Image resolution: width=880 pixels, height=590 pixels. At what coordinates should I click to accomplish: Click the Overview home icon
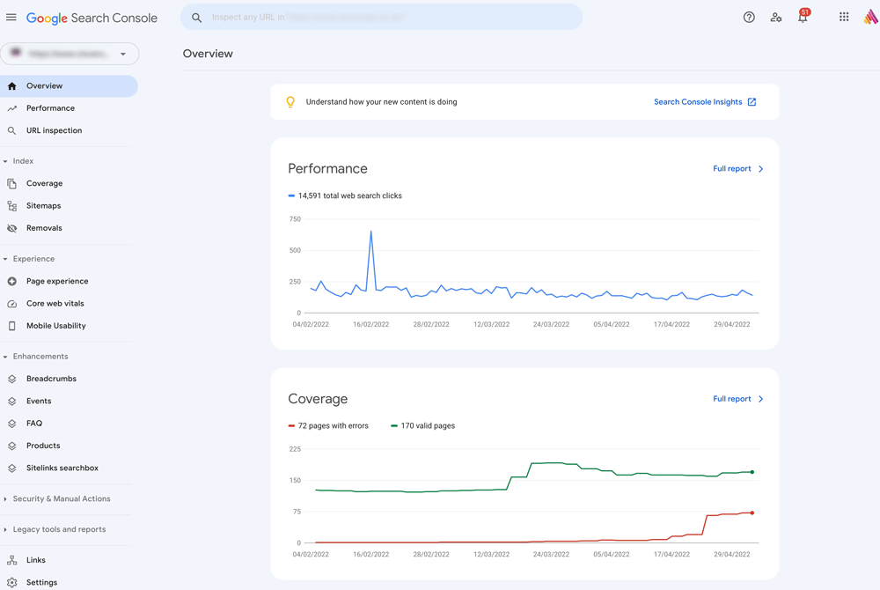point(11,86)
